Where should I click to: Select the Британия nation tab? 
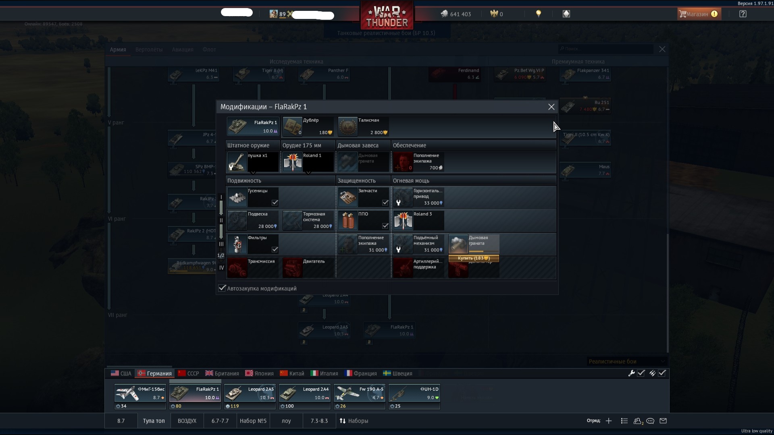point(222,373)
